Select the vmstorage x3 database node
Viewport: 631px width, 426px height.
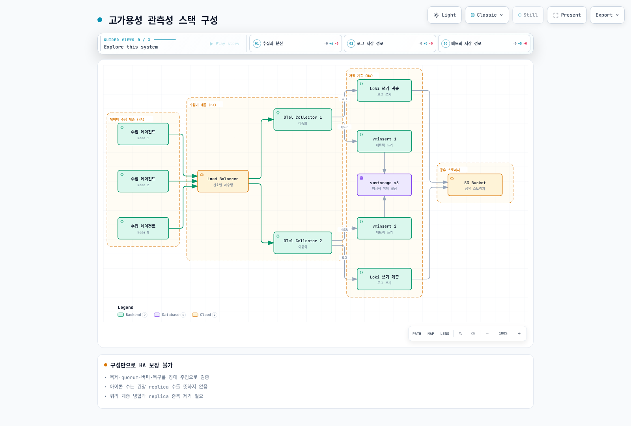pyautogui.click(x=385, y=185)
